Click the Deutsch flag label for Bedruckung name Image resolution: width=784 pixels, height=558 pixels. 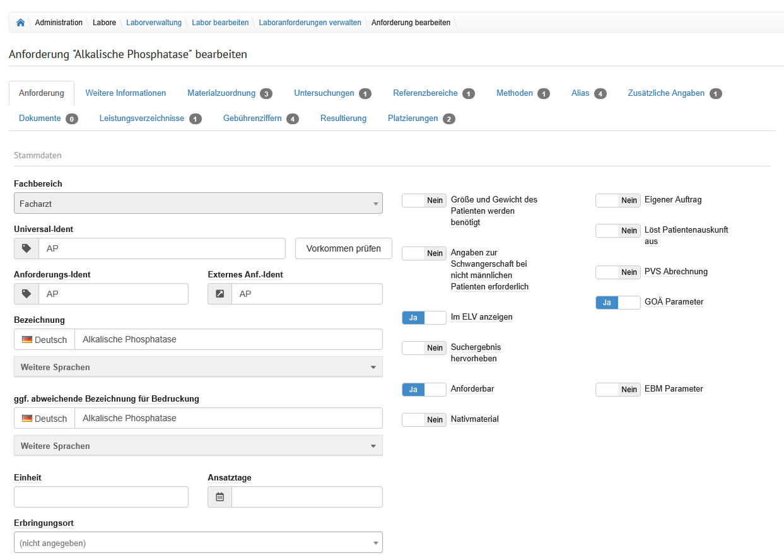(44, 419)
